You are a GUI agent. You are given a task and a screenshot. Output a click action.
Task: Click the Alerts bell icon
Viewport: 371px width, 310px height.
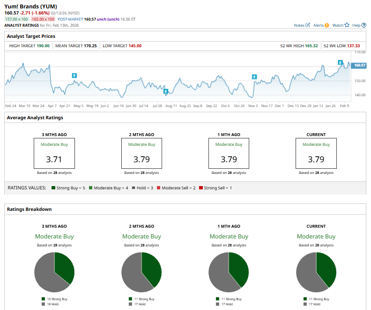[x=326, y=25]
